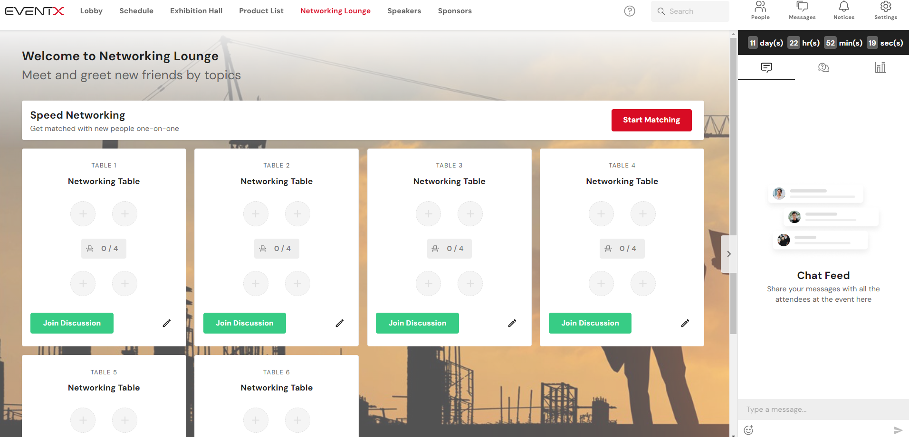Select the Networking Lounge tab
This screenshot has width=909, height=437.
[335, 11]
